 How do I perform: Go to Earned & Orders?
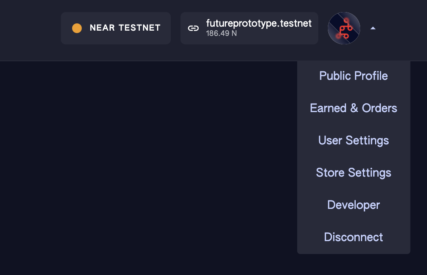coord(353,108)
